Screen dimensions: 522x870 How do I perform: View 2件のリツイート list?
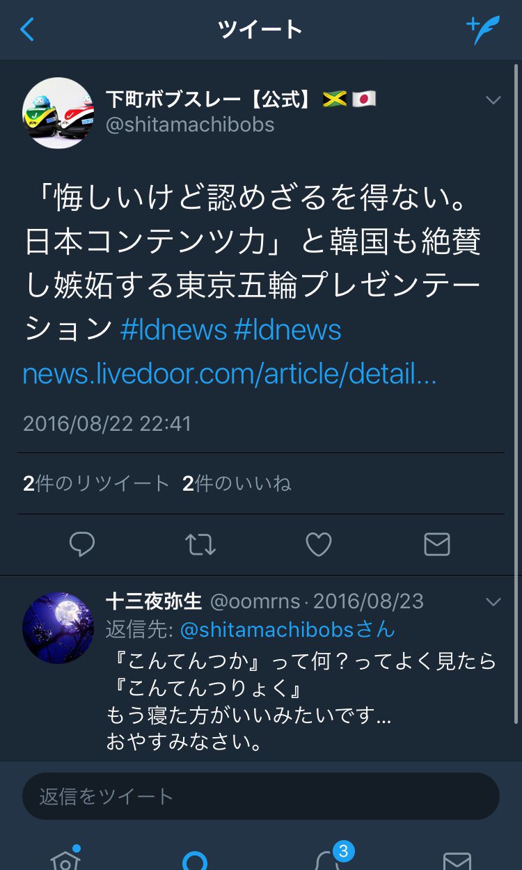(x=96, y=484)
